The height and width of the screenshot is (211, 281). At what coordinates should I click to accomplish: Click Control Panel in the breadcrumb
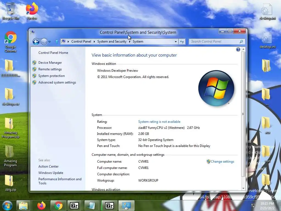[81, 41]
